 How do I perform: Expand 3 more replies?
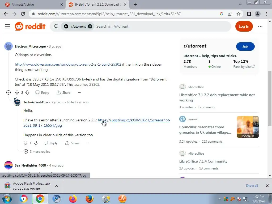click(x=37, y=152)
